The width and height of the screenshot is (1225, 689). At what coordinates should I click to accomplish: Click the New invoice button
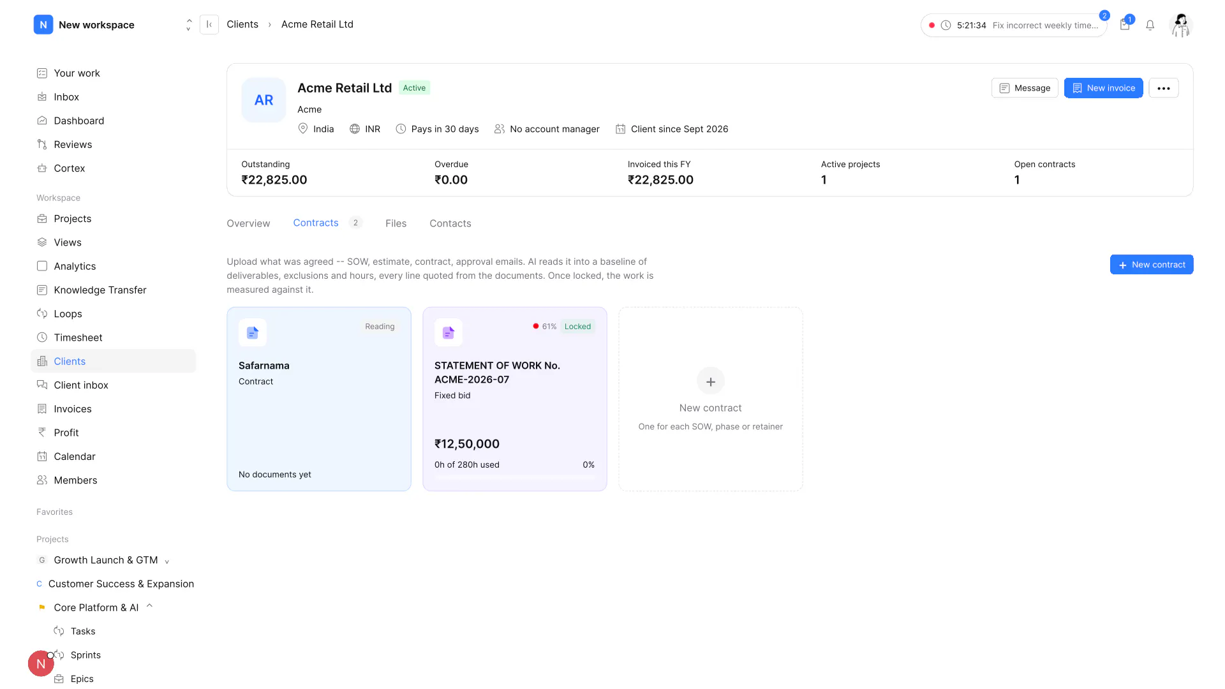pyautogui.click(x=1103, y=88)
